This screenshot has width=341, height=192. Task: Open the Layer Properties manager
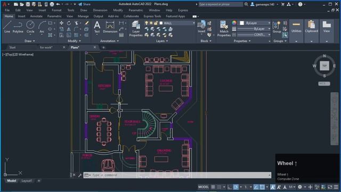coord(136,28)
